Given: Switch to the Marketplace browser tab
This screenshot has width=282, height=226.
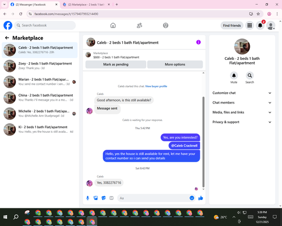Looking at the screenshot, I should pos(86,5).
